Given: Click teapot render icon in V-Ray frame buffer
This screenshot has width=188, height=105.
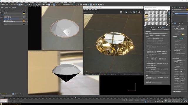Looking at the screenshot, I should 139,12.
